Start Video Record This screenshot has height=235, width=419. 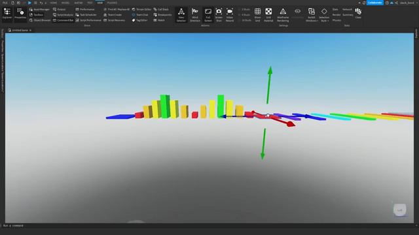[x=230, y=15]
